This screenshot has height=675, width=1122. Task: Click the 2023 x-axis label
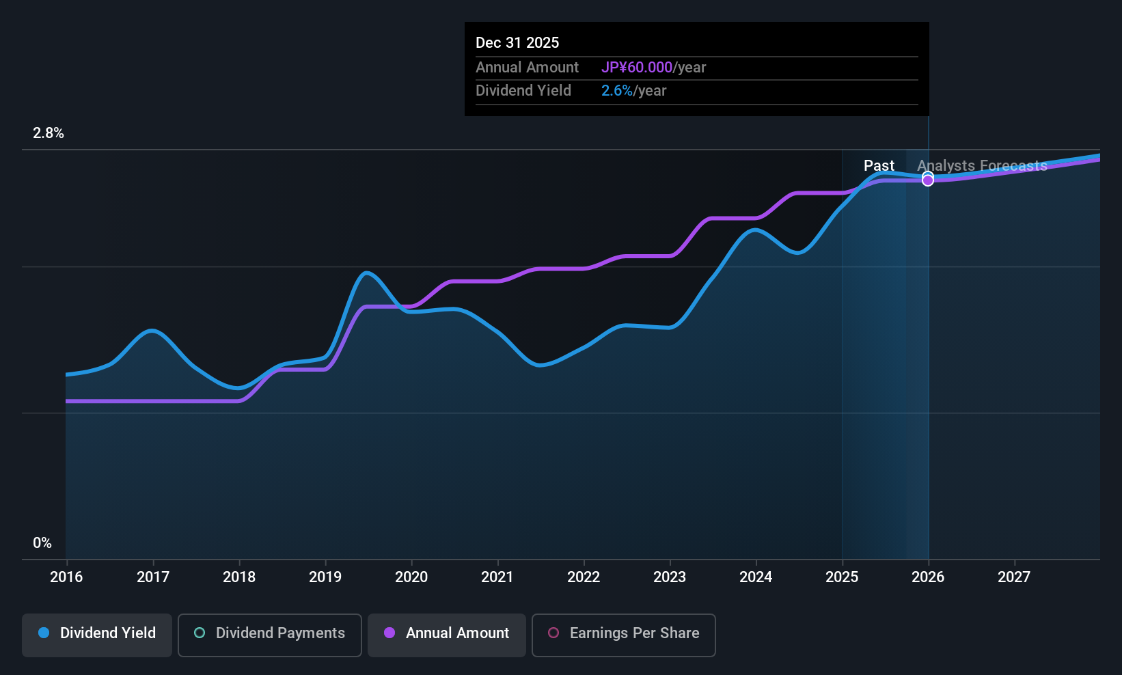(670, 577)
